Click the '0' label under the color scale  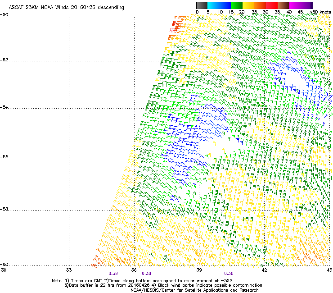197,12
